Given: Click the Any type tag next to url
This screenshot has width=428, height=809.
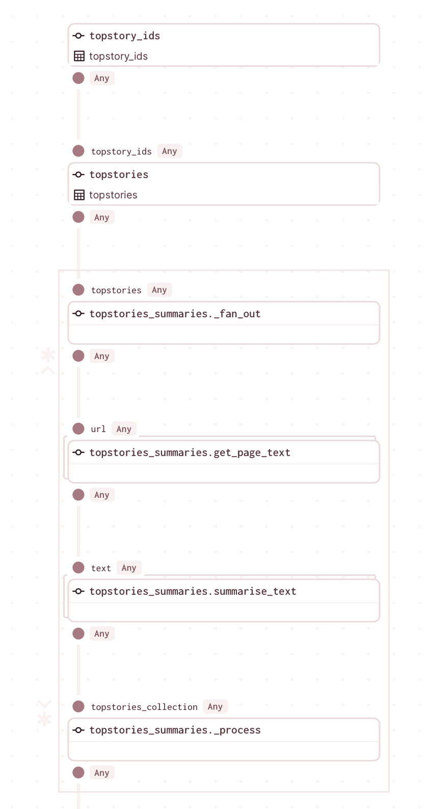Looking at the screenshot, I should (124, 429).
